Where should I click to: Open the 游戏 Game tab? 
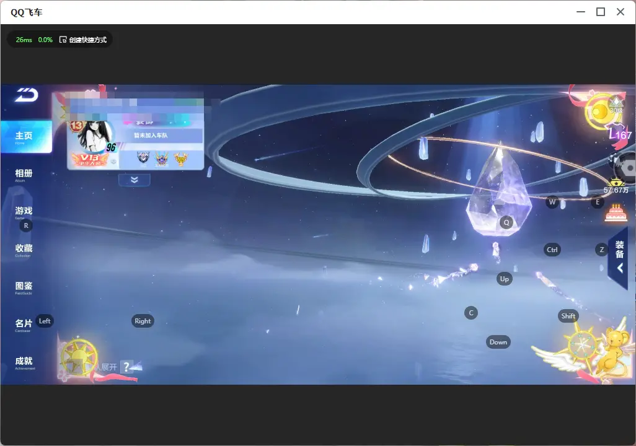24,212
